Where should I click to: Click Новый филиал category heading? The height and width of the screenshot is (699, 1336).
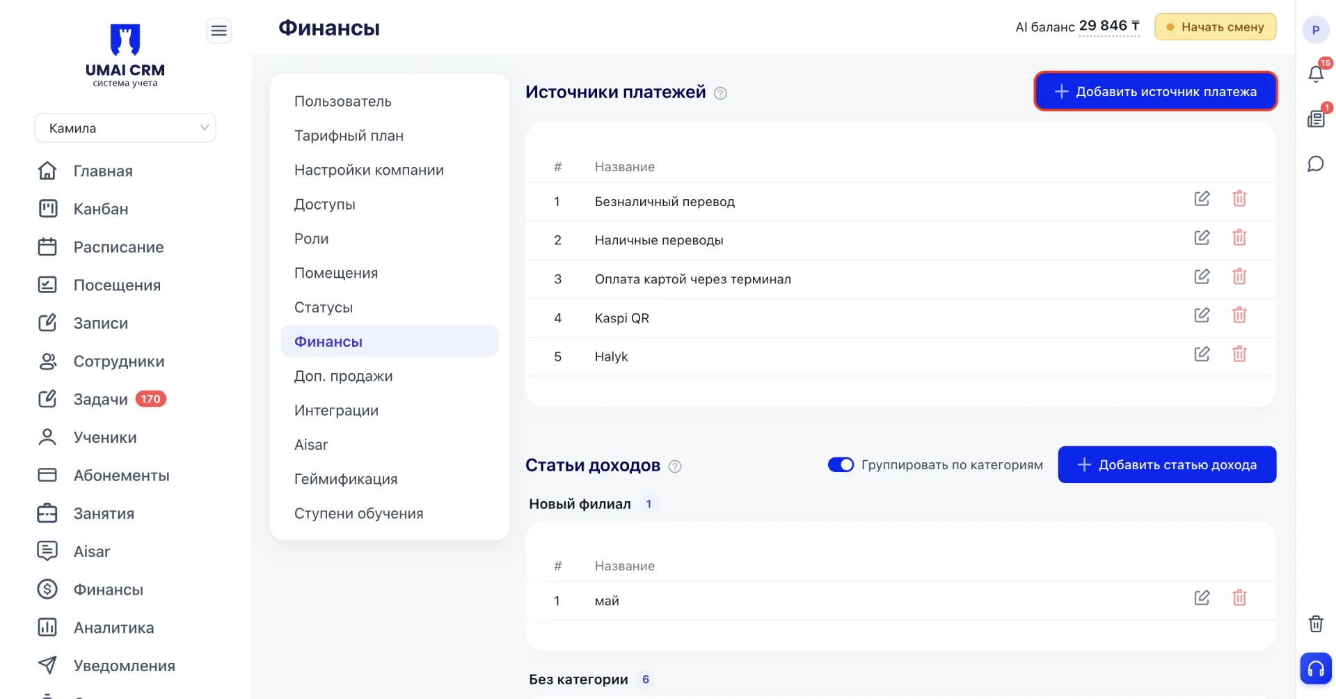(580, 504)
